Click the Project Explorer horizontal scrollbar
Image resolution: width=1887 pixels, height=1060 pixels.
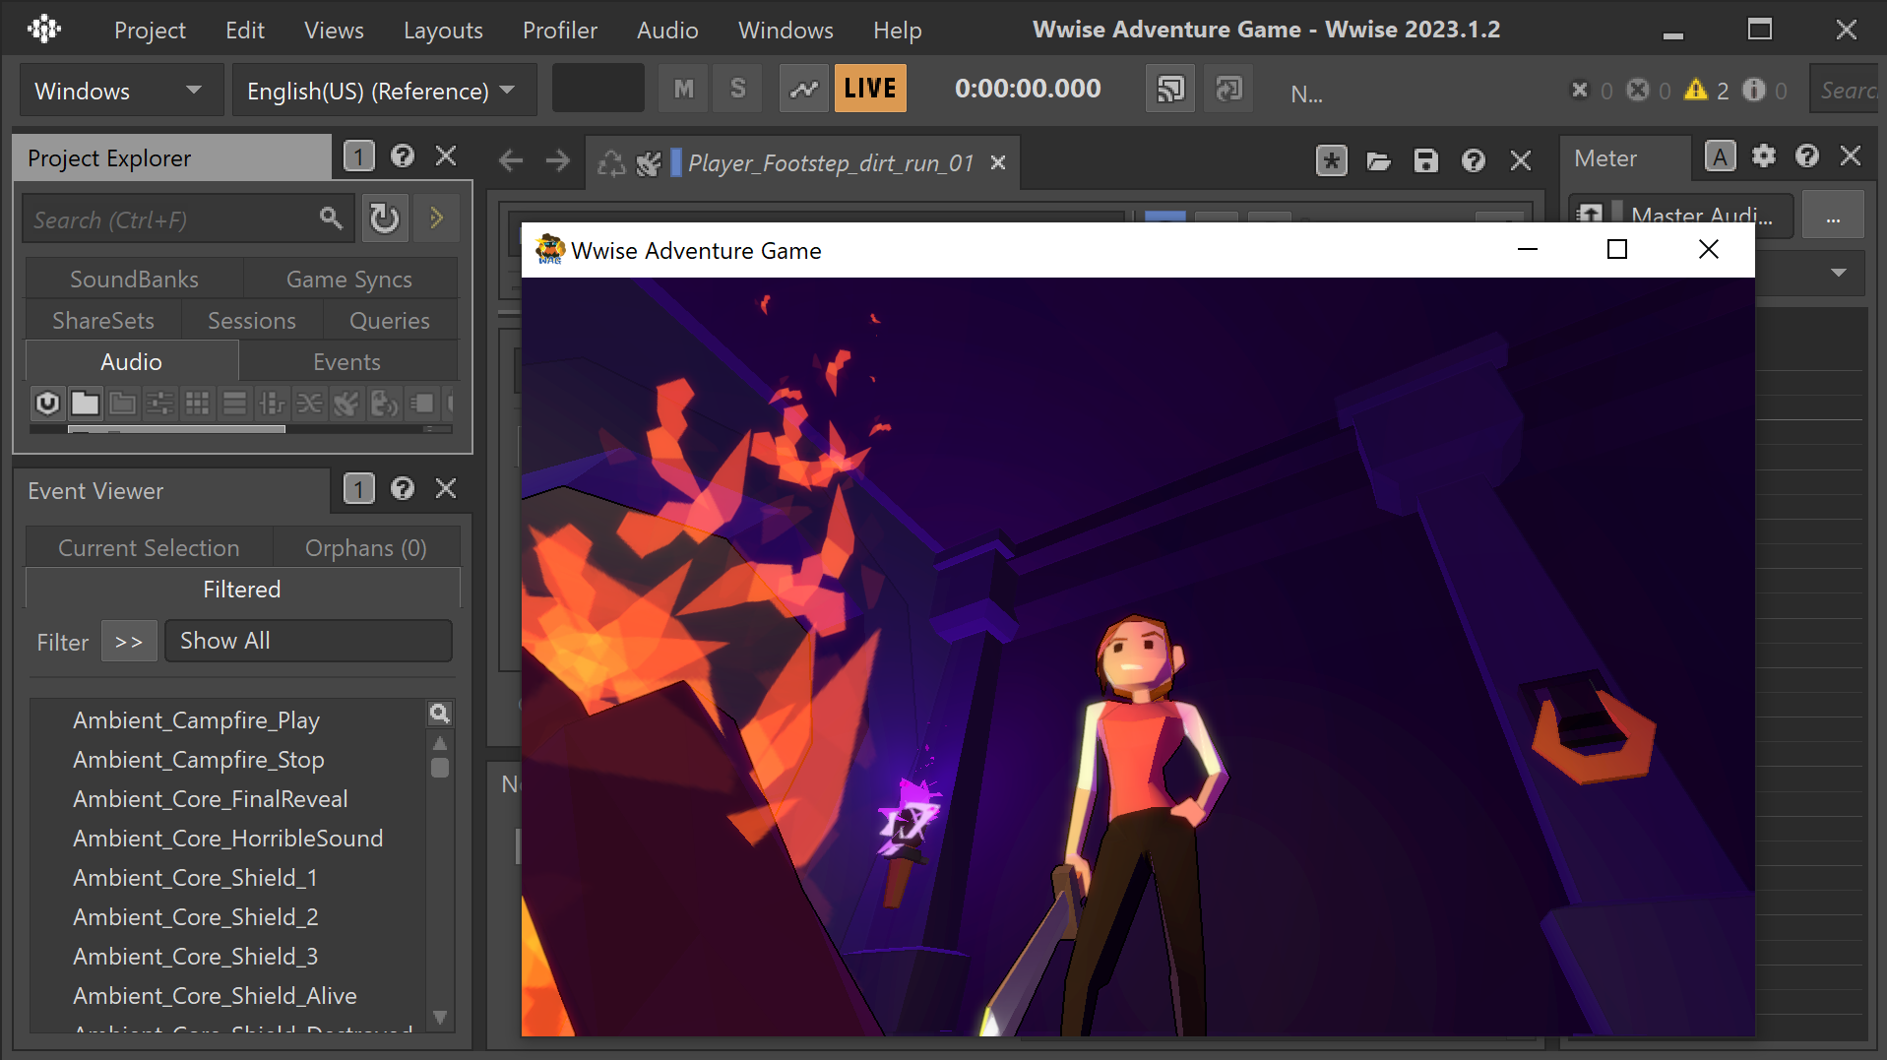point(176,429)
